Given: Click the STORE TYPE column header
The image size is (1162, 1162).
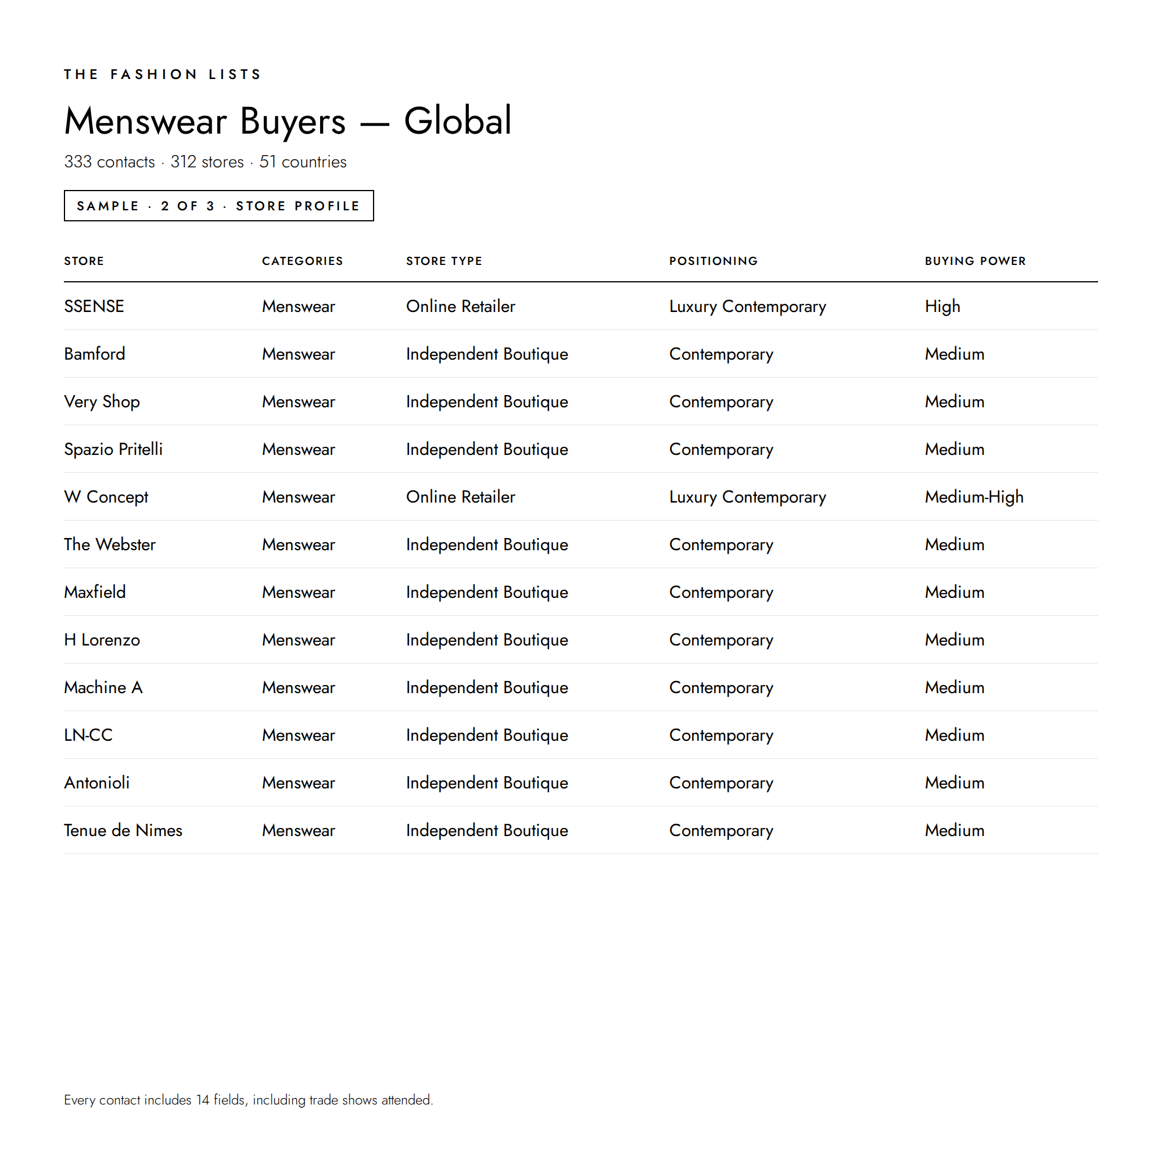Looking at the screenshot, I should coord(444,261).
